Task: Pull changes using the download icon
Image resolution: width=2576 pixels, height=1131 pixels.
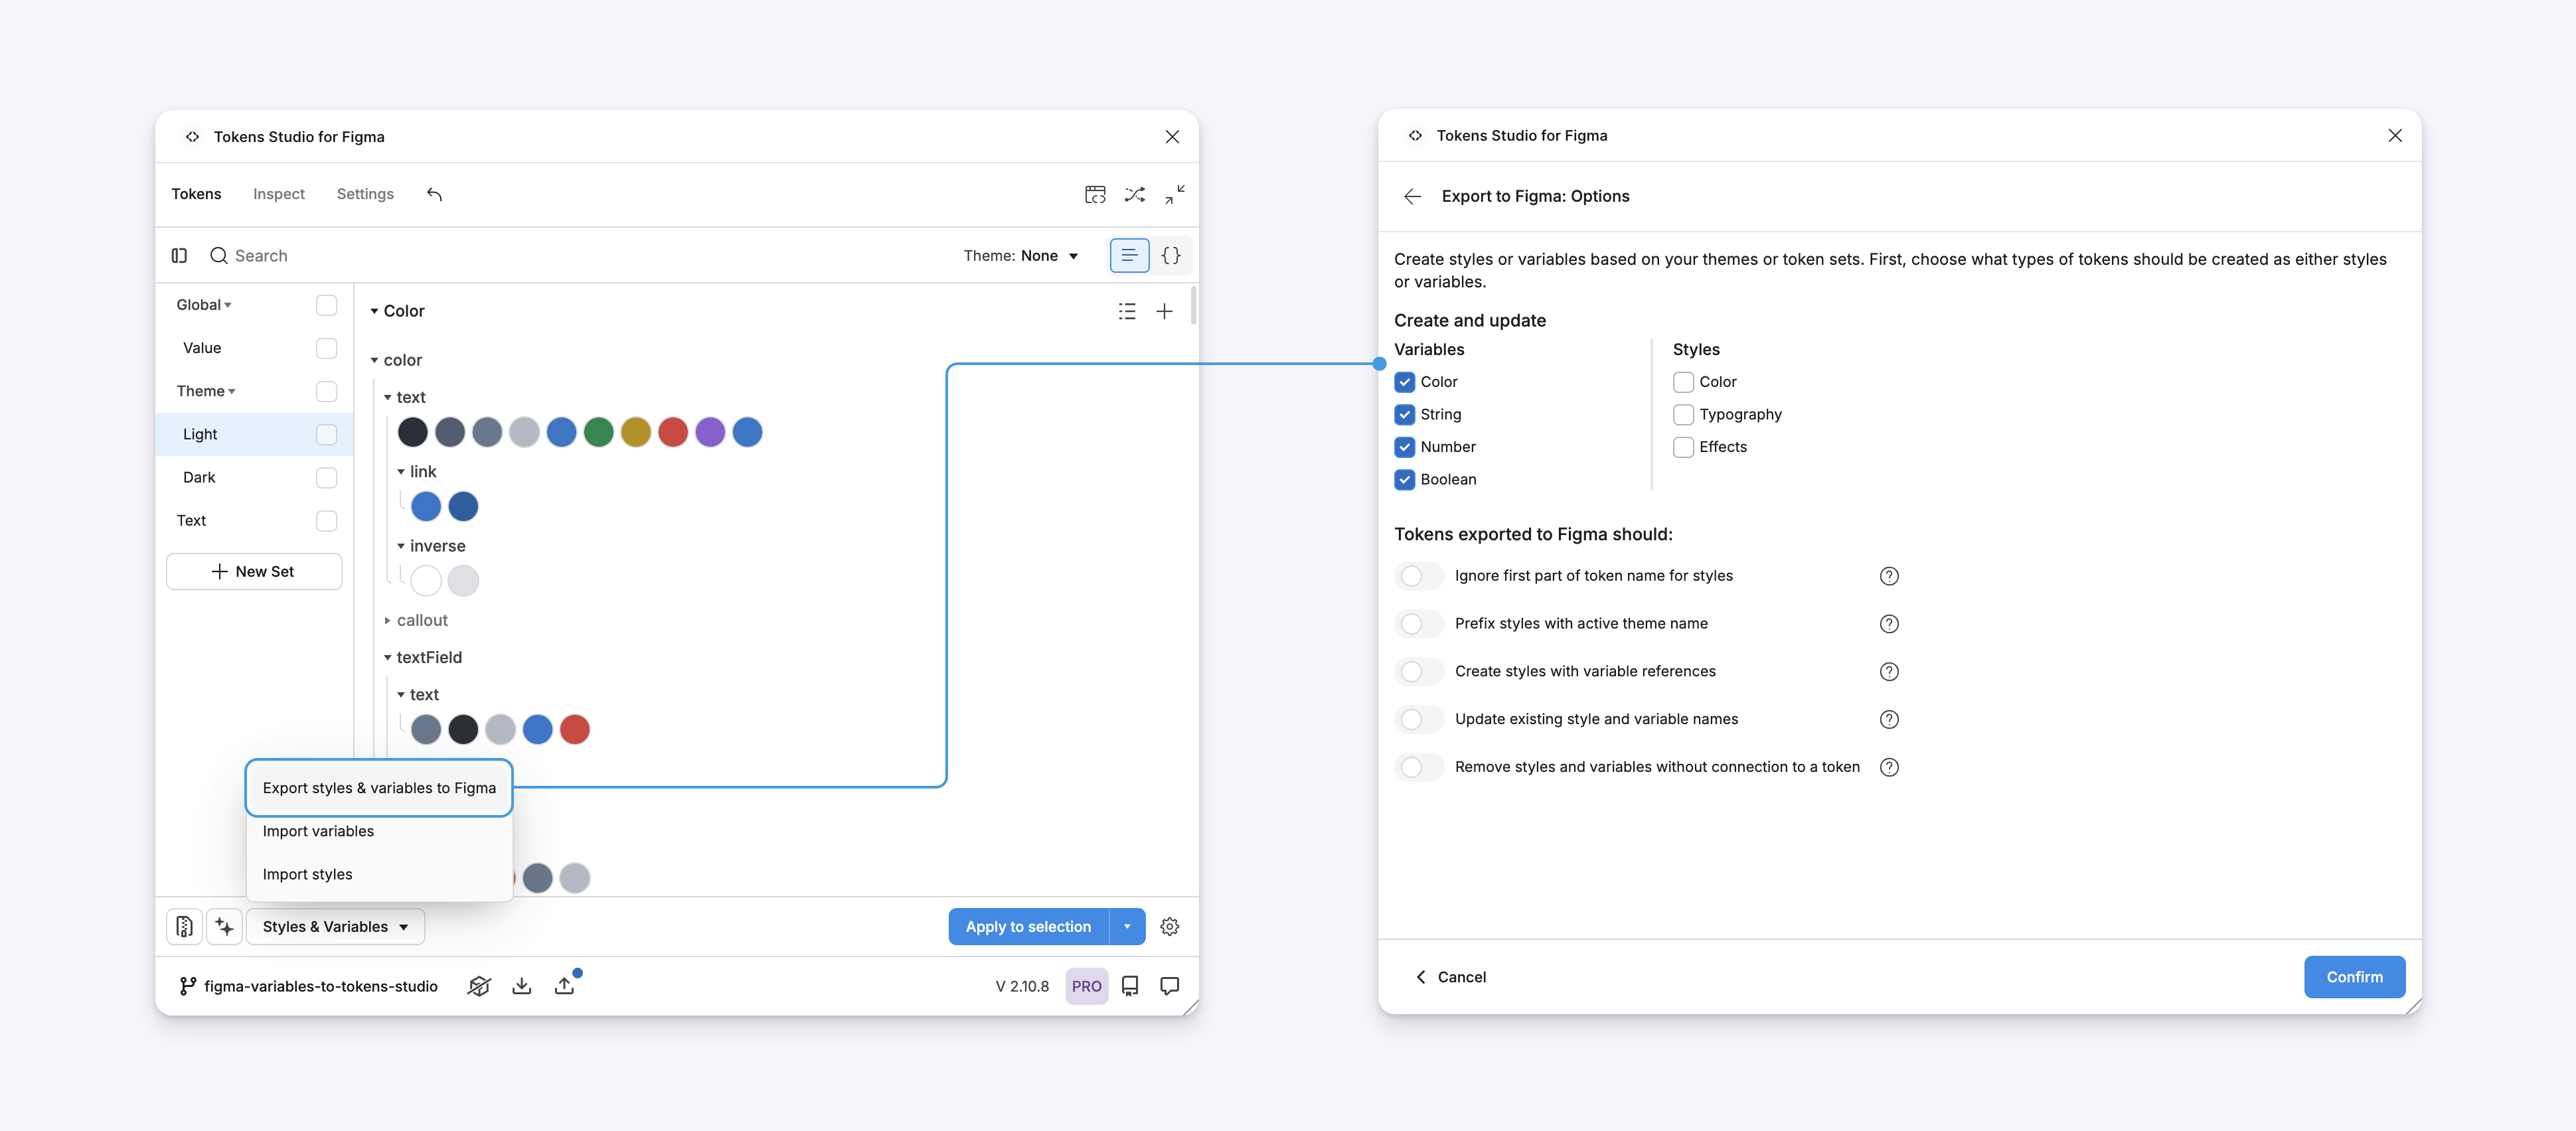Action: tap(521, 985)
